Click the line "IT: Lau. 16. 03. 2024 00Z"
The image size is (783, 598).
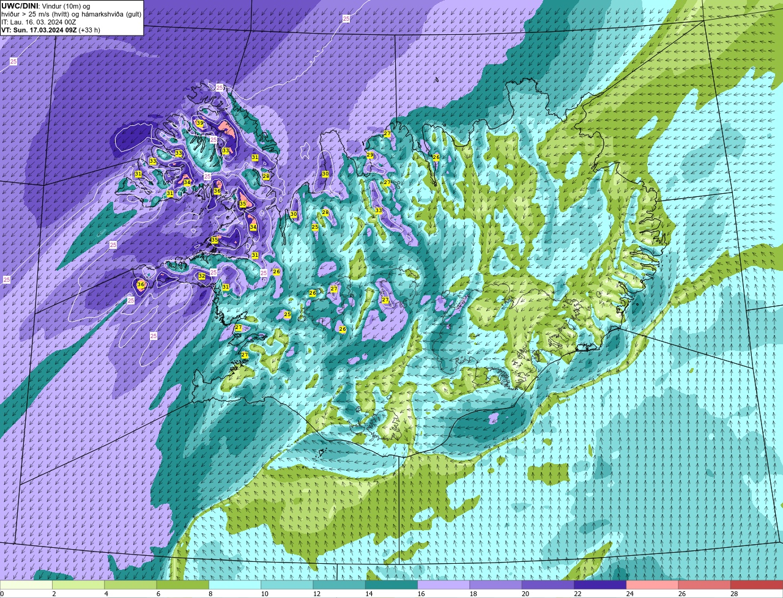39,22
